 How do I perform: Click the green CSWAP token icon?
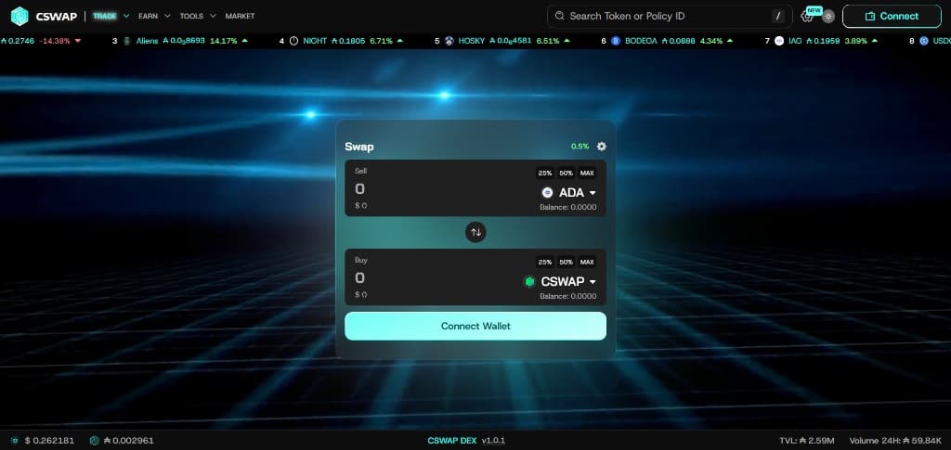(x=529, y=282)
